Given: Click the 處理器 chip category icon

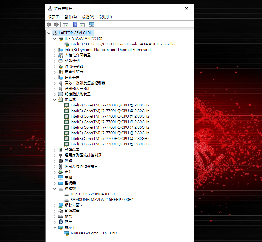Looking at the screenshot, I should (x=61, y=100).
